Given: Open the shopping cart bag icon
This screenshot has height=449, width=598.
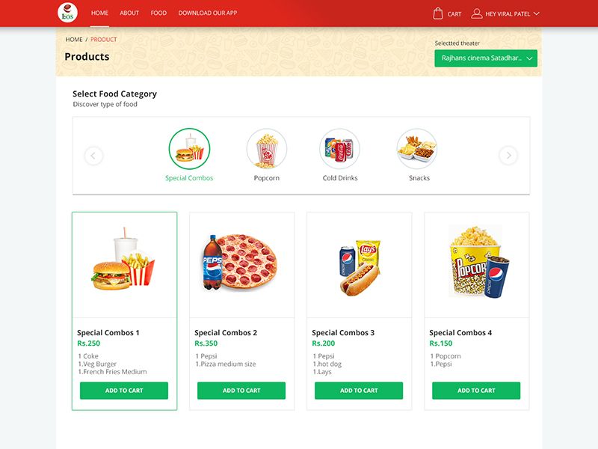Looking at the screenshot, I should (438, 13).
